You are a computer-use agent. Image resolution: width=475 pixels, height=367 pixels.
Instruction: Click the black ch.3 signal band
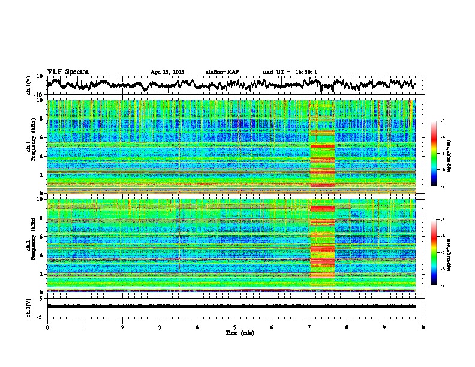pyautogui.click(x=231, y=306)
